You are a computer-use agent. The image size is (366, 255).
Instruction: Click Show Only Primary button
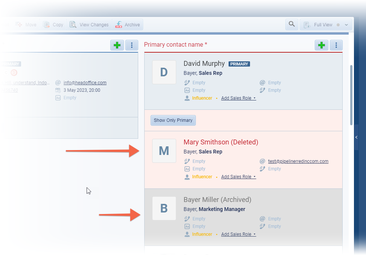173,120
